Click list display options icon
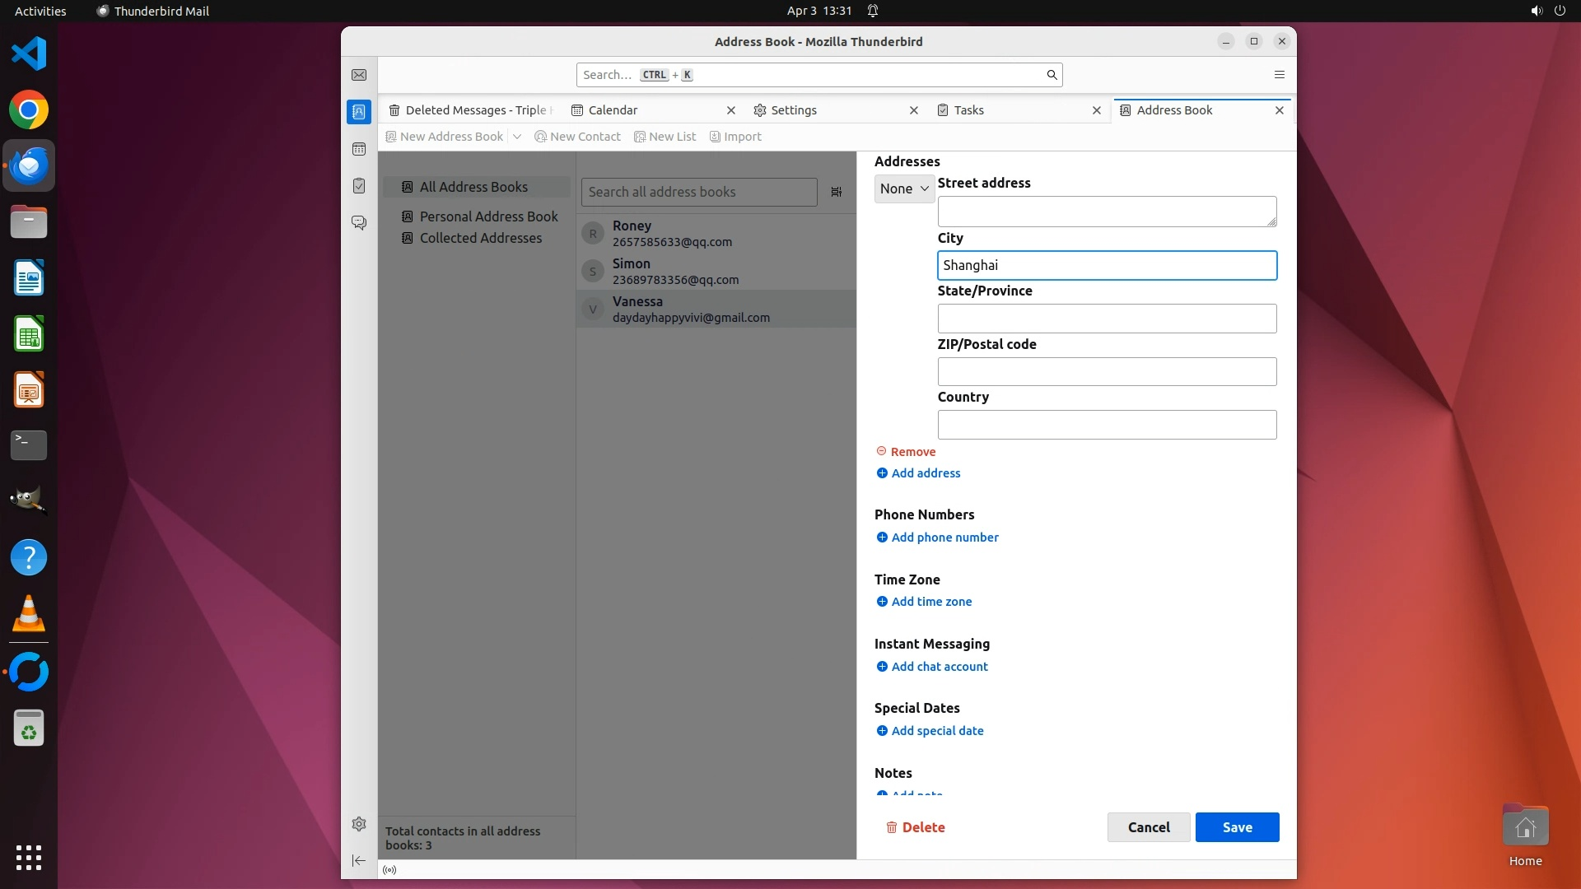1581x889 pixels. [836, 192]
